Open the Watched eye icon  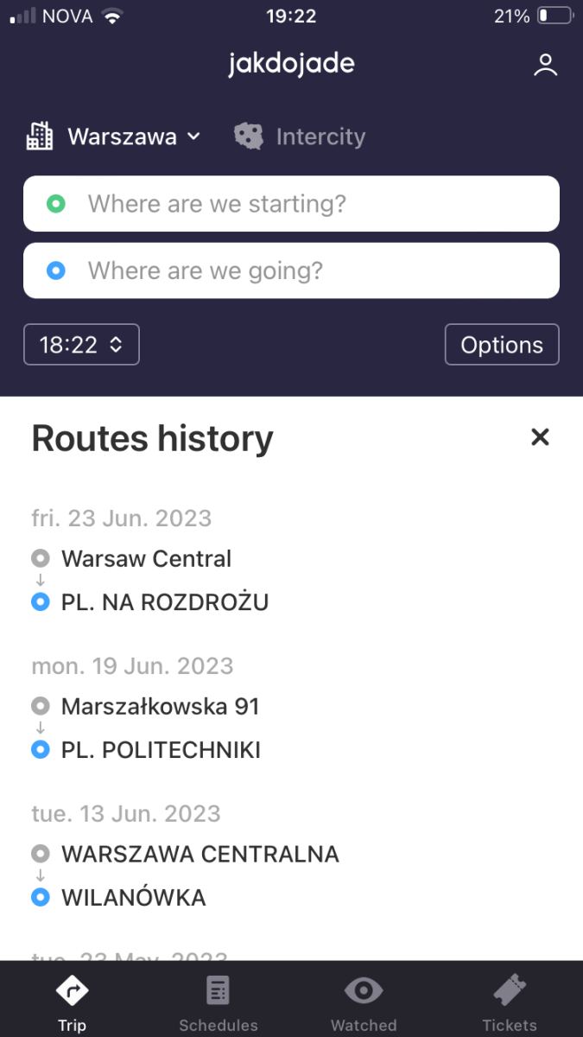click(364, 990)
